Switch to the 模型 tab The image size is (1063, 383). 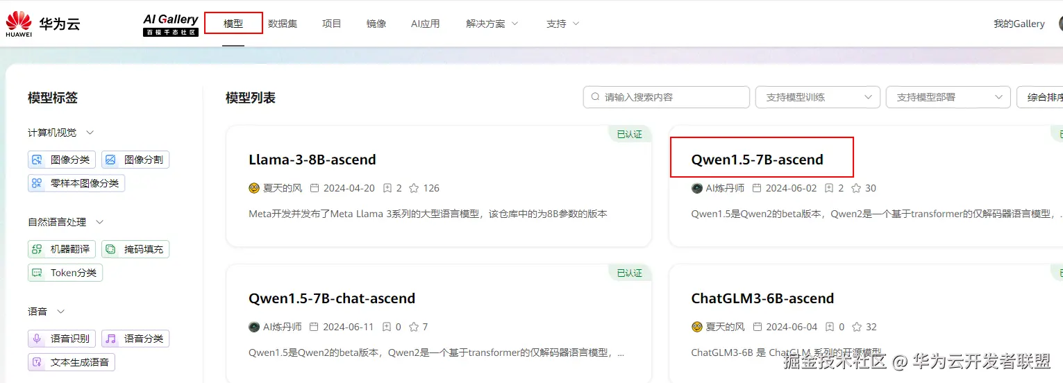(x=233, y=24)
